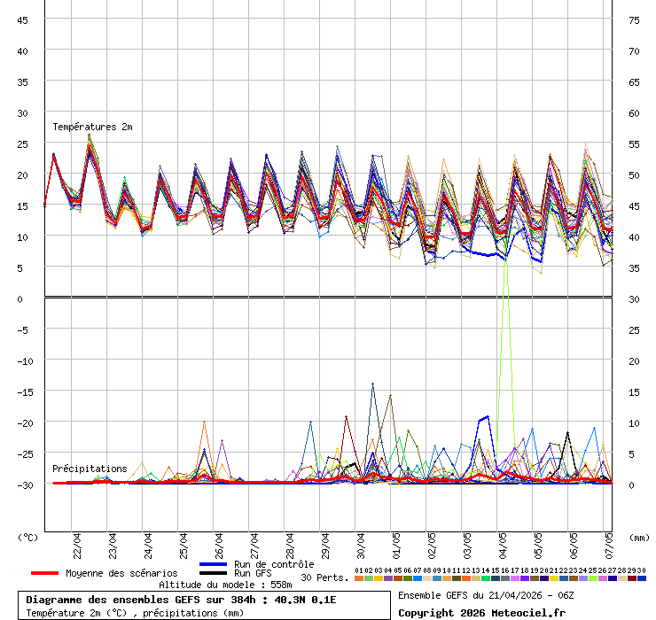656x620 pixels.
Task: Click the 'Températures 2m' chart label
Action: coord(92,127)
